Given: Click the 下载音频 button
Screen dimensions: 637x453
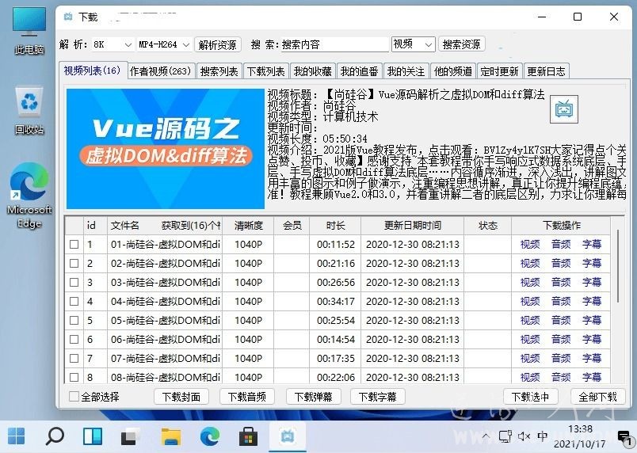Looking at the screenshot, I should 247,397.
